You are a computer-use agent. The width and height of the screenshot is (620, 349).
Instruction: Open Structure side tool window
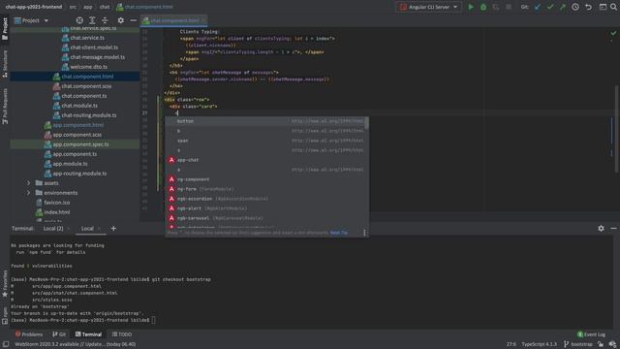(5, 64)
